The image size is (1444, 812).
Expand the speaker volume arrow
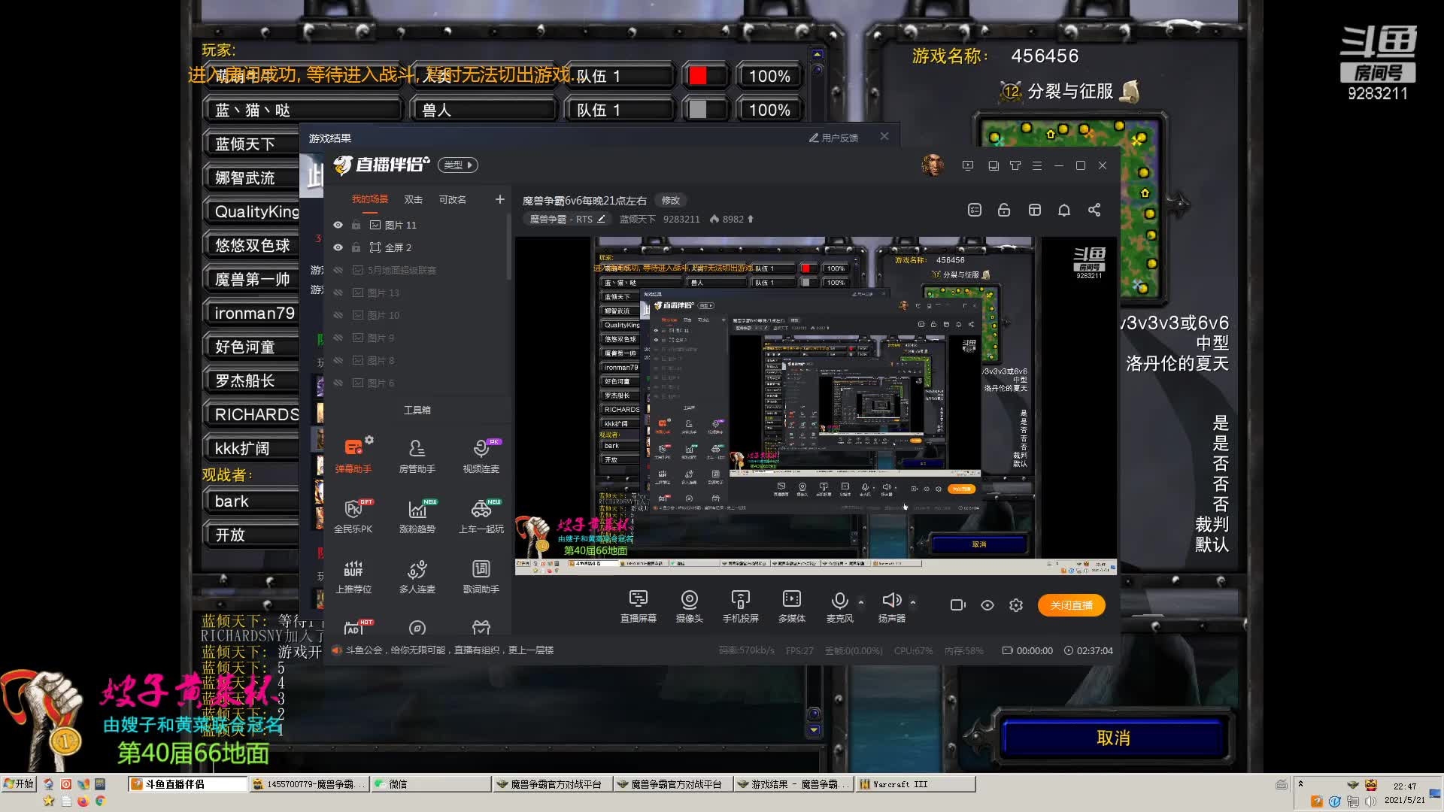913,602
